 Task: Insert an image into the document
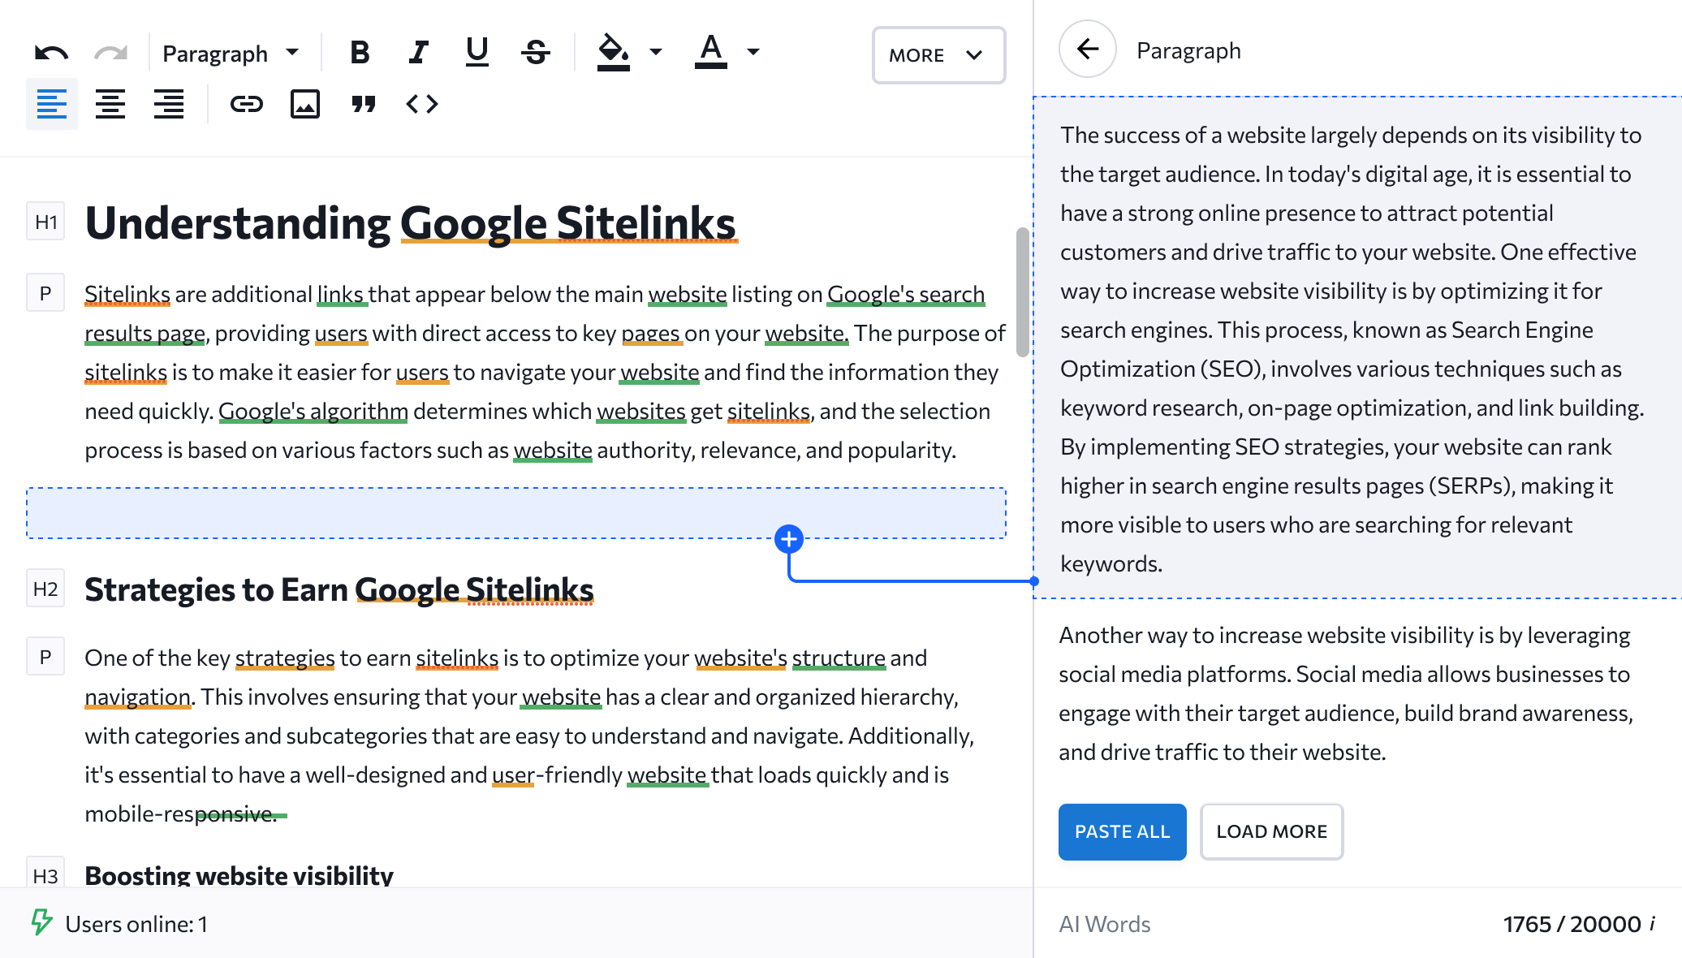click(304, 104)
